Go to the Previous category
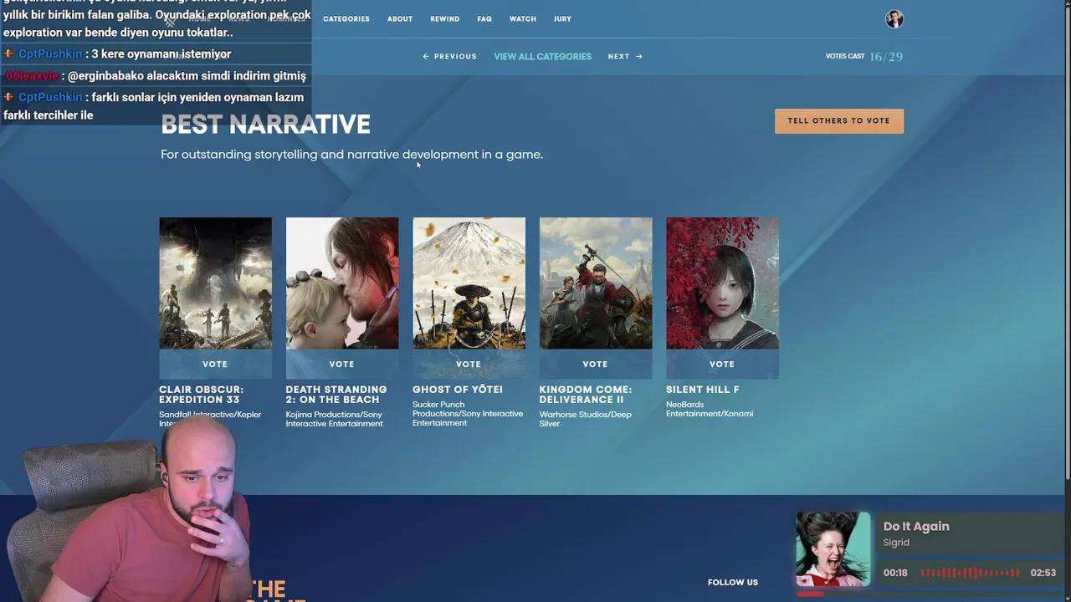 tap(449, 57)
